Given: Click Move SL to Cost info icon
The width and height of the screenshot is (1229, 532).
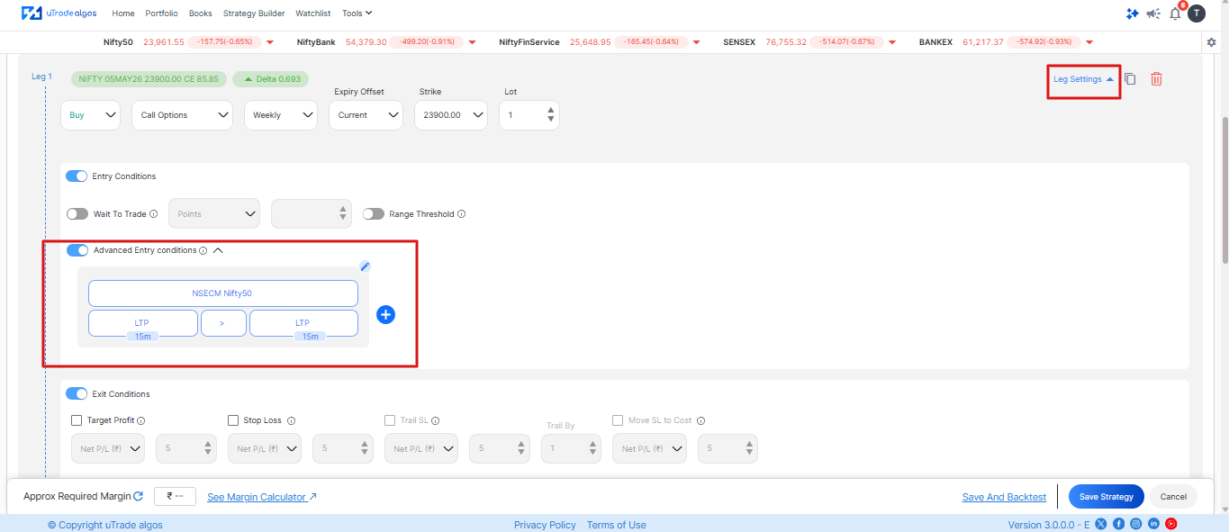Looking at the screenshot, I should 700,420.
